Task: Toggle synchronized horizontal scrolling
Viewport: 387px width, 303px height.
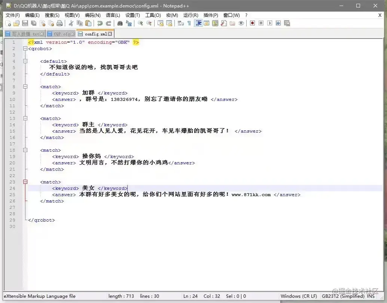Action: [x=169, y=24]
